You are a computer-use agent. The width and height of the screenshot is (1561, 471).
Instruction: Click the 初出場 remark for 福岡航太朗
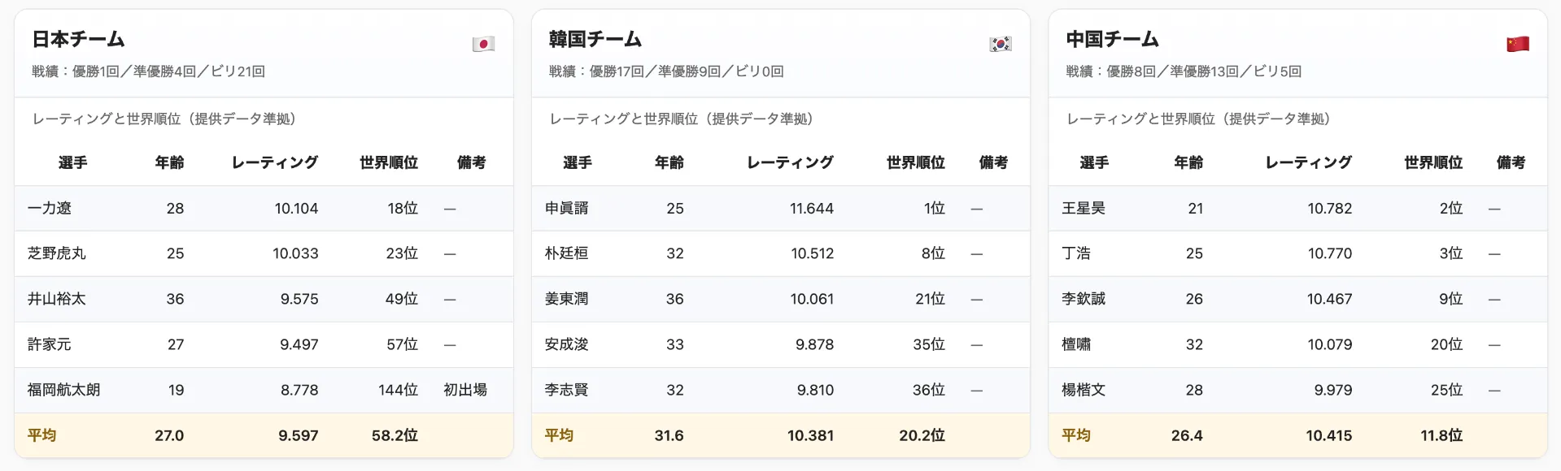point(465,390)
